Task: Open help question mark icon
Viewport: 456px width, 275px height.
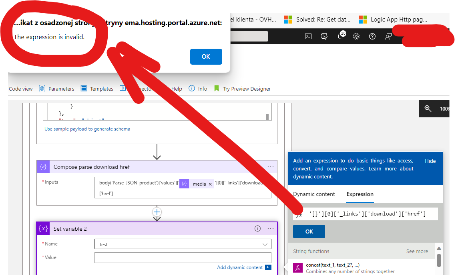Action: pos(372,36)
